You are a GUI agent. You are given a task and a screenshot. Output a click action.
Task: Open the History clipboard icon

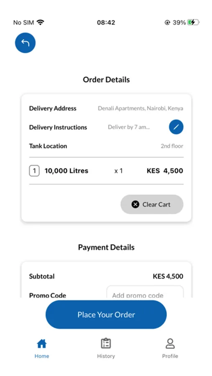coord(106,343)
